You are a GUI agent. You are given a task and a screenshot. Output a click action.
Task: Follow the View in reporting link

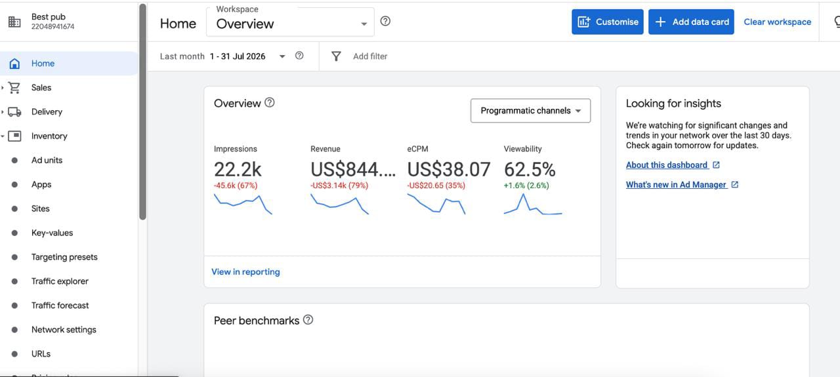tap(245, 271)
